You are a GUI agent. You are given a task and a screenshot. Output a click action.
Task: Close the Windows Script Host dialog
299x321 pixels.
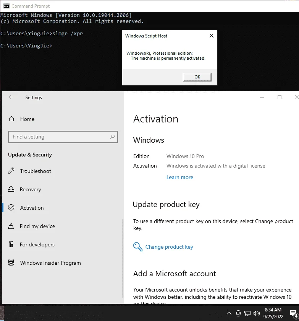[212, 36]
